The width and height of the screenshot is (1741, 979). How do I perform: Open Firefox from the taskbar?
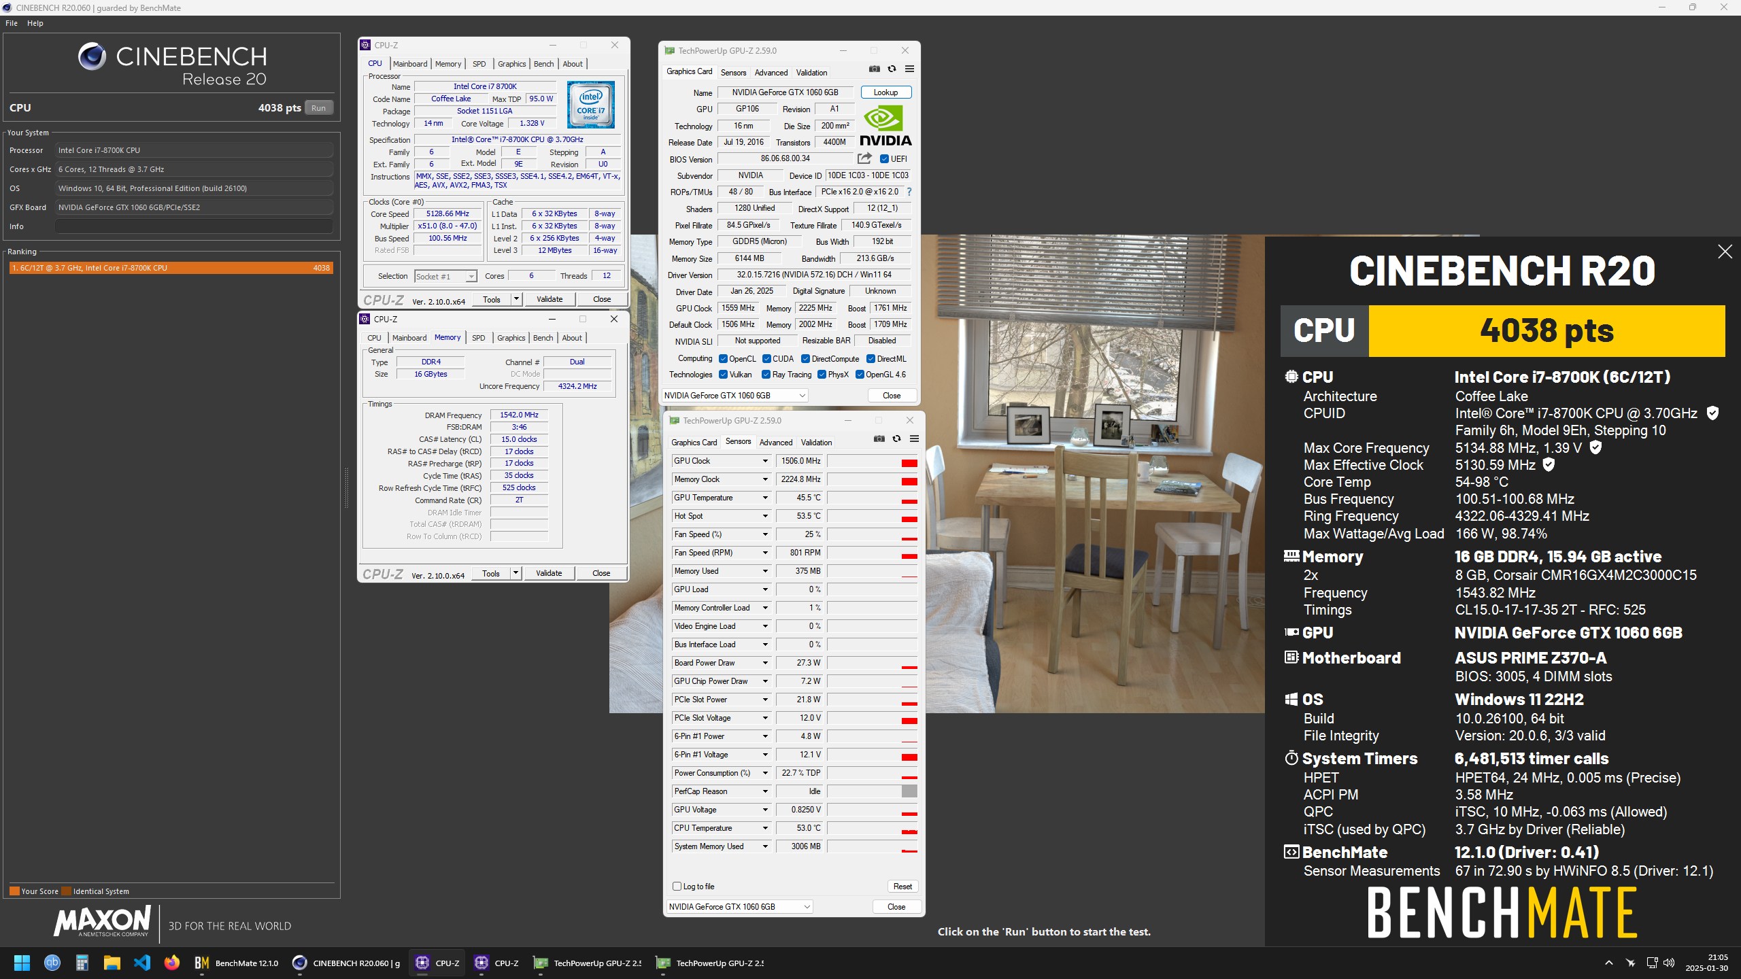pos(171,963)
